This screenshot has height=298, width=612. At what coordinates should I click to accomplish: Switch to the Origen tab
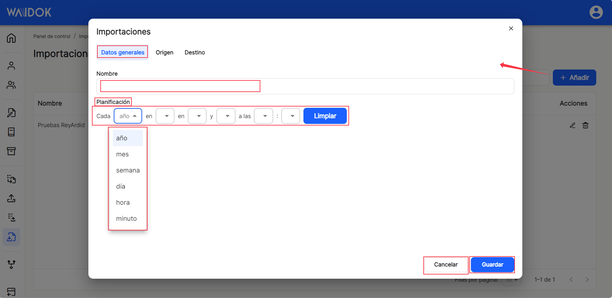point(164,52)
